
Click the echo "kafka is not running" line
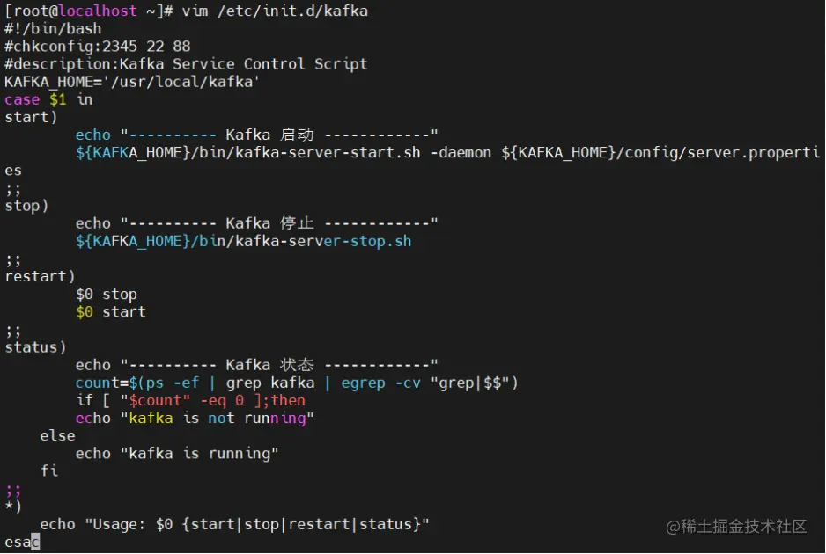[x=195, y=419]
